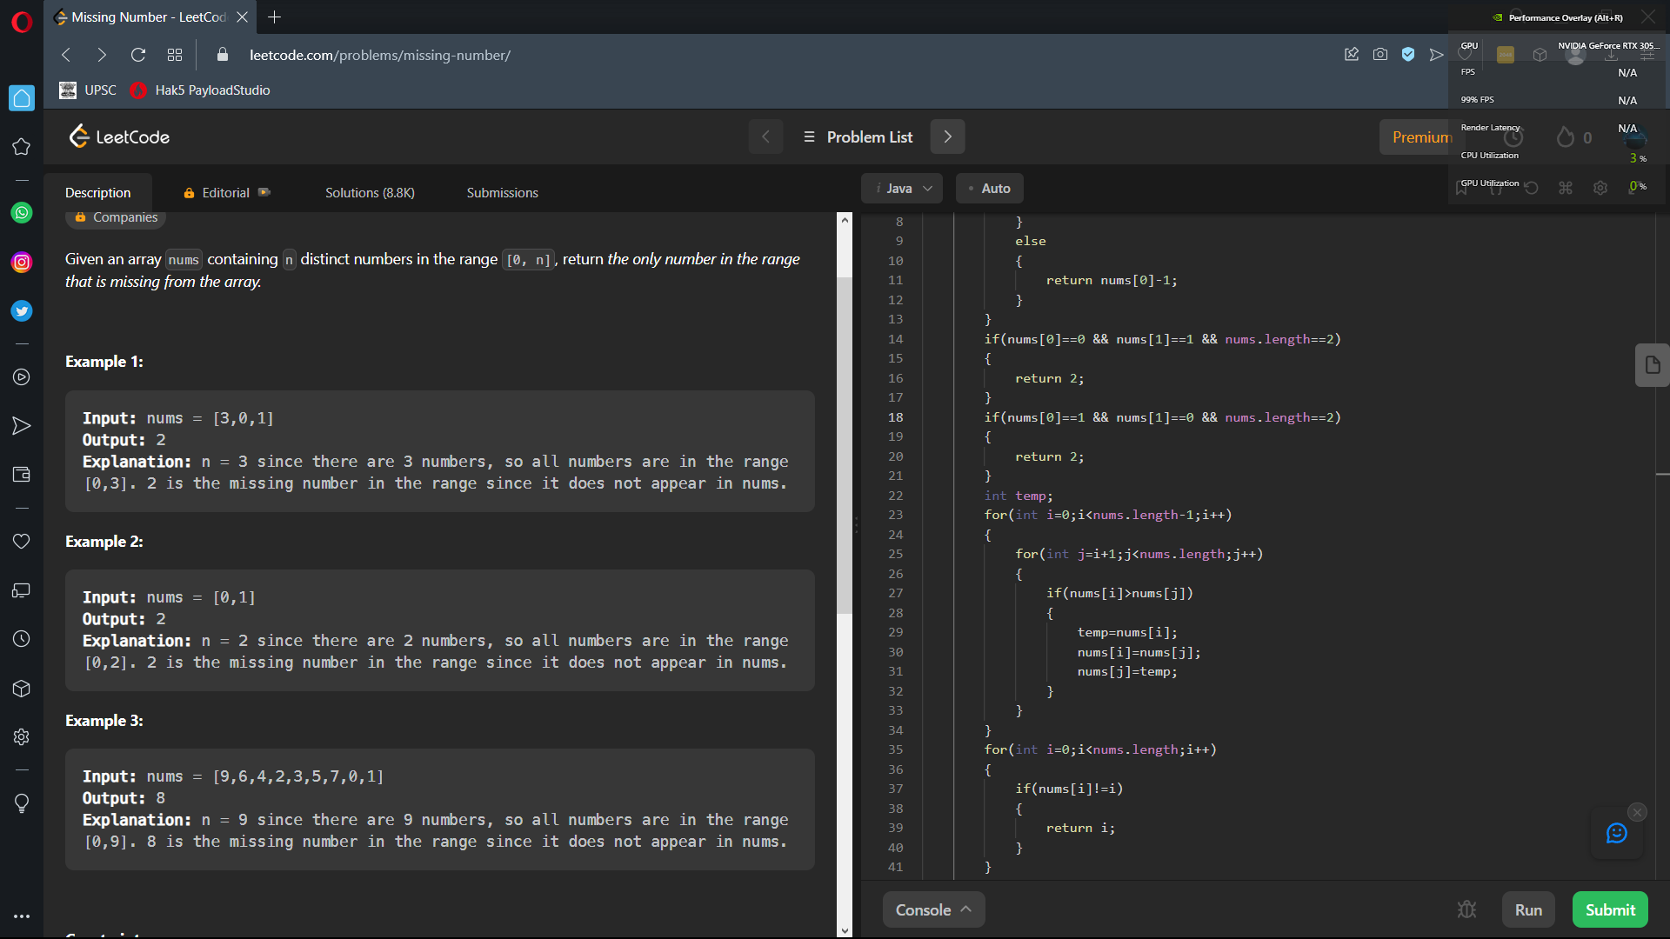This screenshot has width=1670, height=939.
Task: Click the address bar URL field
Action: pyautogui.click(x=379, y=55)
